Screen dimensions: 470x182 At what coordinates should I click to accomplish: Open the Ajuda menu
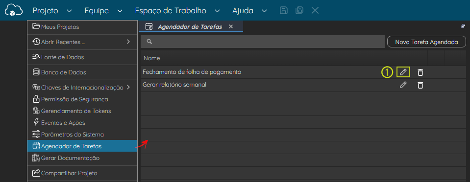click(243, 11)
